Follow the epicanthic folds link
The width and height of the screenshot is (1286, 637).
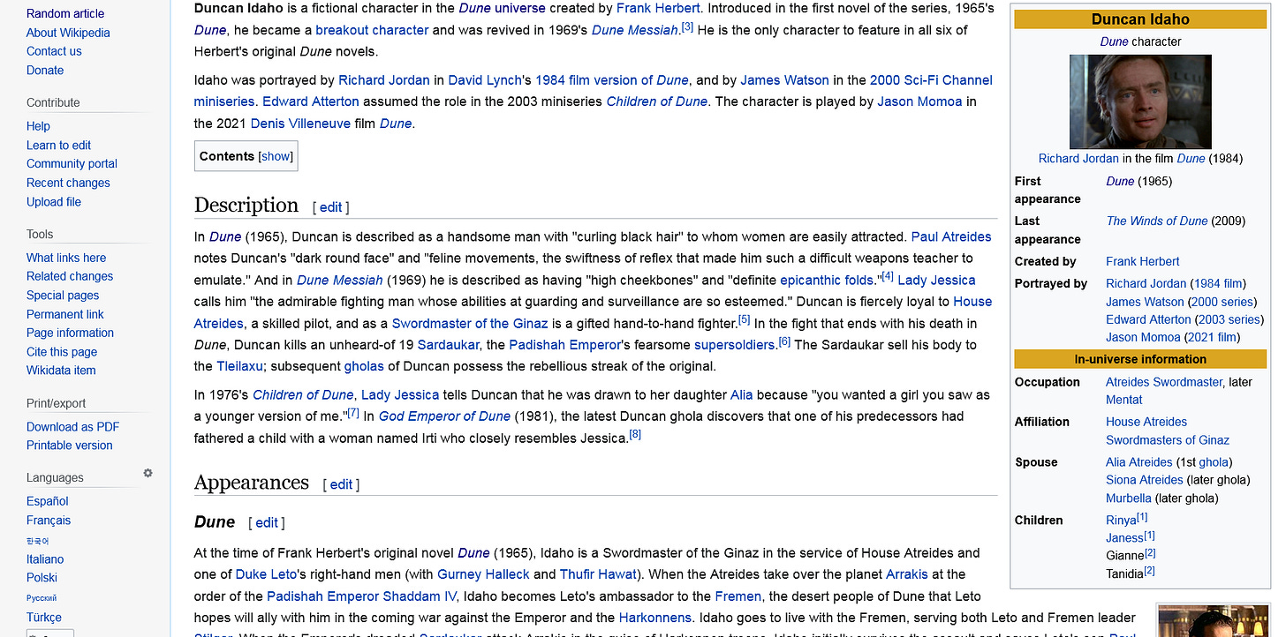(x=826, y=280)
